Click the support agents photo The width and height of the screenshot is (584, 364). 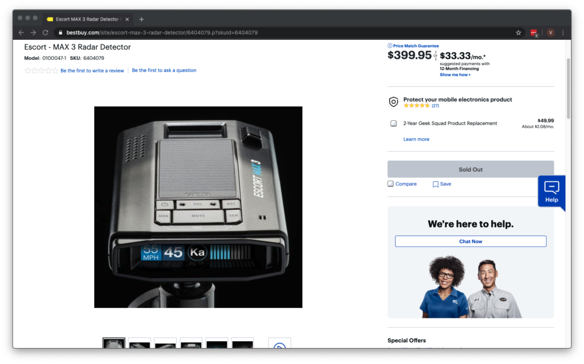point(471,286)
